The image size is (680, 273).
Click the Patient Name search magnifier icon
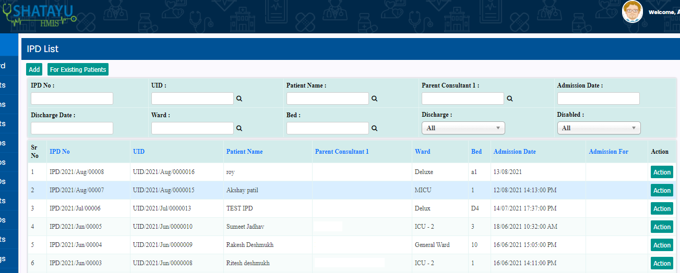pos(374,98)
